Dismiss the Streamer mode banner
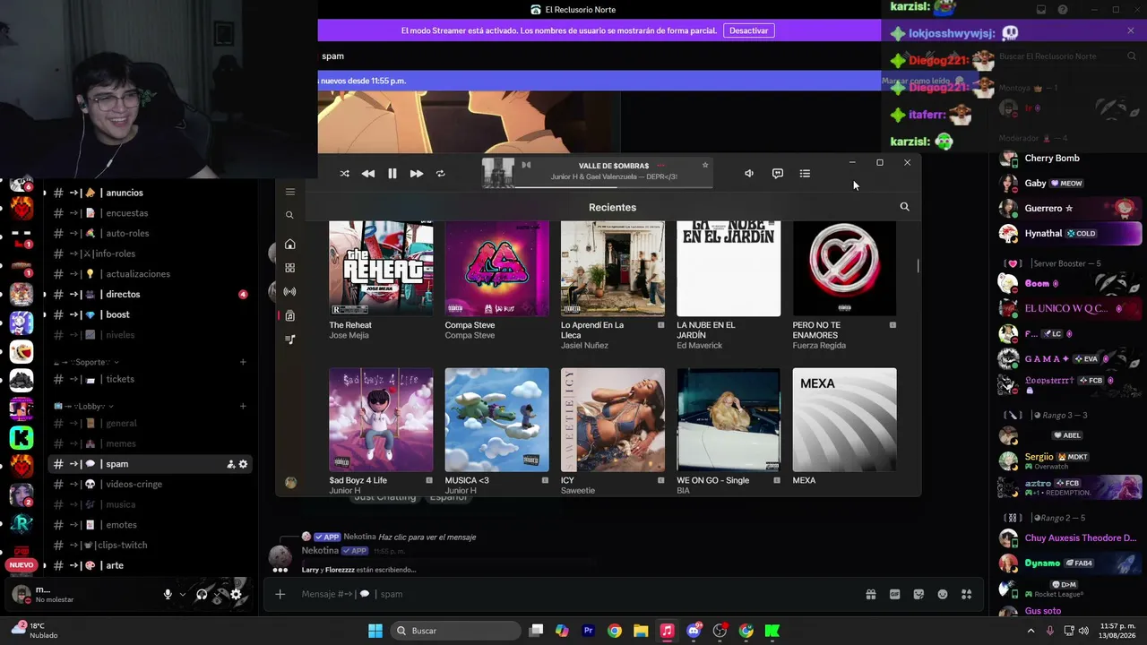The height and width of the screenshot is (645, 1147). pyautogui.click(x=1131, y=30)
